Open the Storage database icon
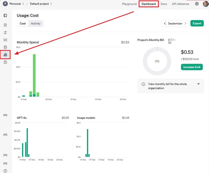This screenshot has width=209, height=173. tap(5, 47)
